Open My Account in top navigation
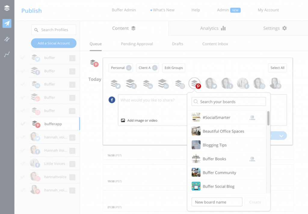This screenshot has height=214, width=308. click(x=268, y=10)
